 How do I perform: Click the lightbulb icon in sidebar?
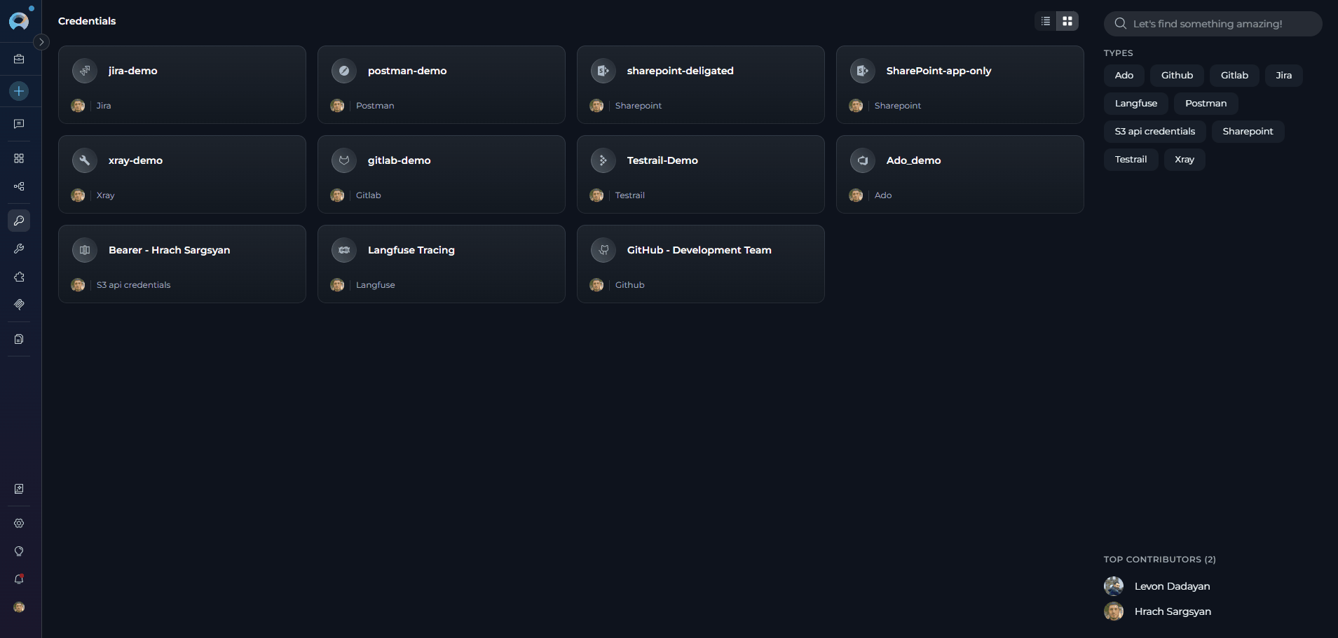click(x=19, y=551)
